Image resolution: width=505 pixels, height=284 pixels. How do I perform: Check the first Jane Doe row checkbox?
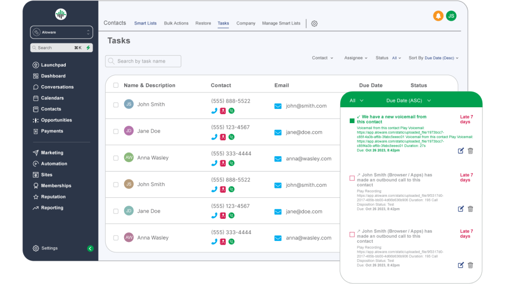click(116, 131)
